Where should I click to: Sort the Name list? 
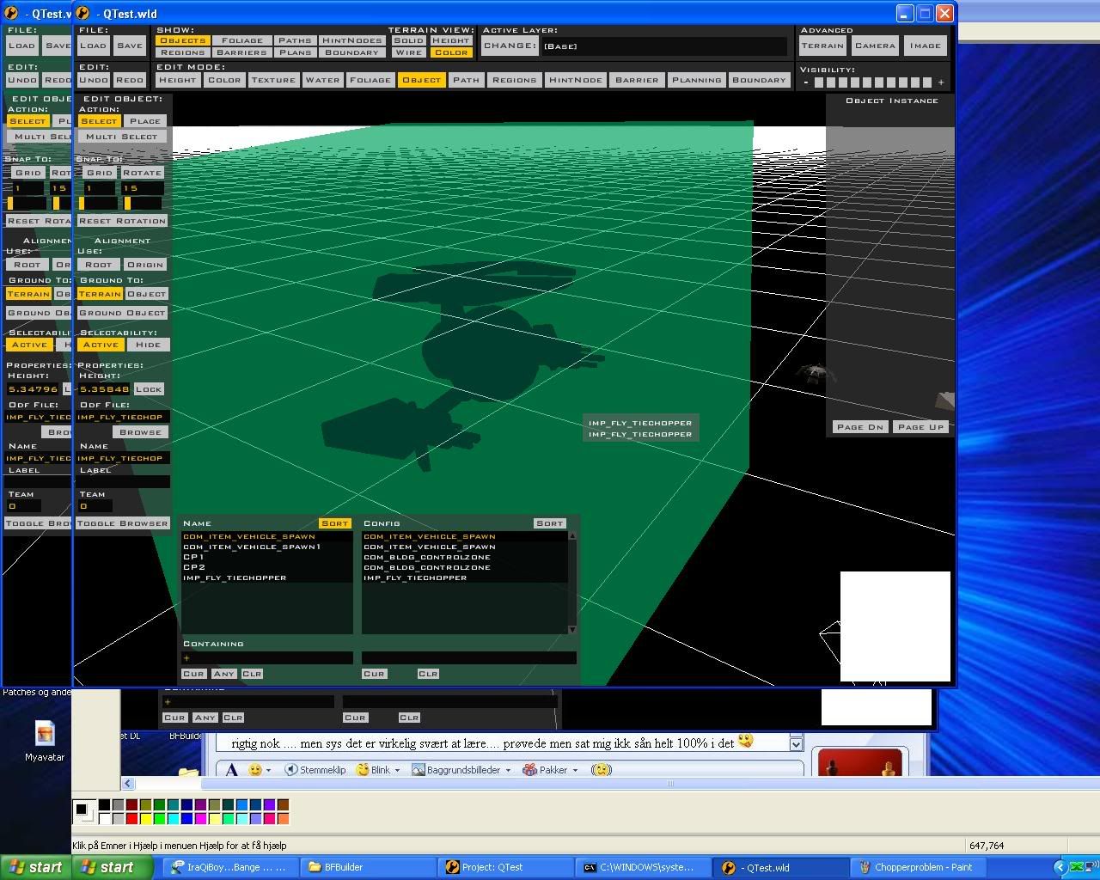(335, 523)
